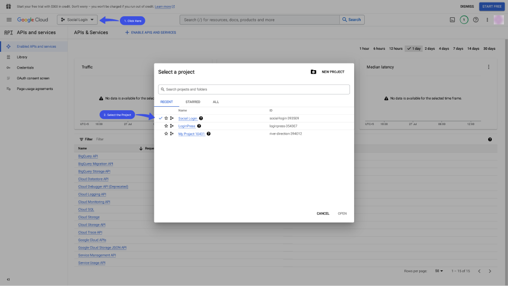Click the START FREE button
Viewport: 508px width, 286px height.
(x=492, y=7)
